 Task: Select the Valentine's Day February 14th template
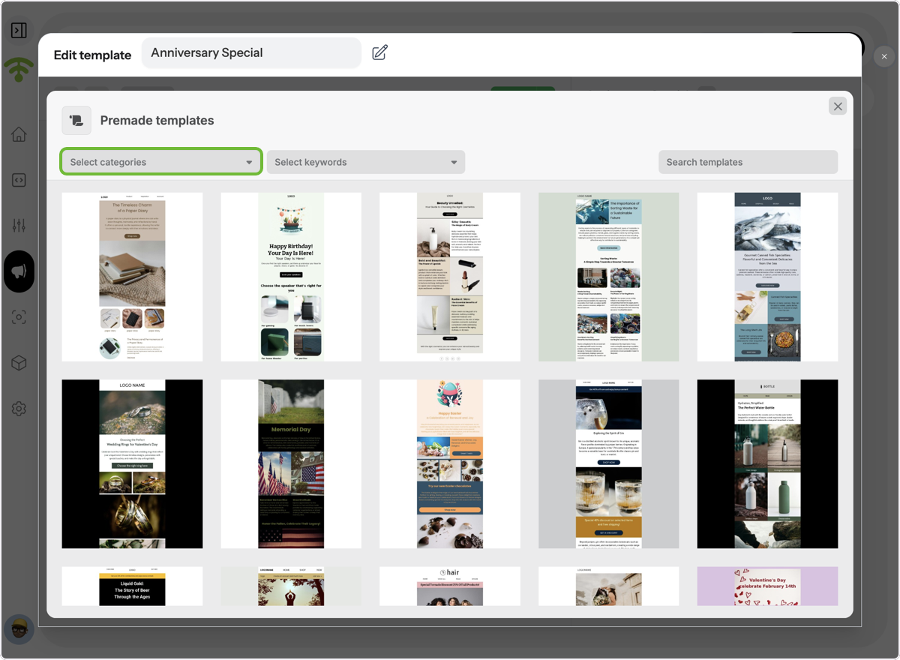(767, 586)
